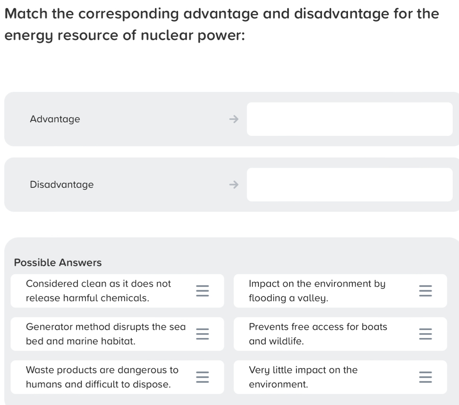Click the nuclear power question title text
459x405 pixels.
tap(222, 24)
